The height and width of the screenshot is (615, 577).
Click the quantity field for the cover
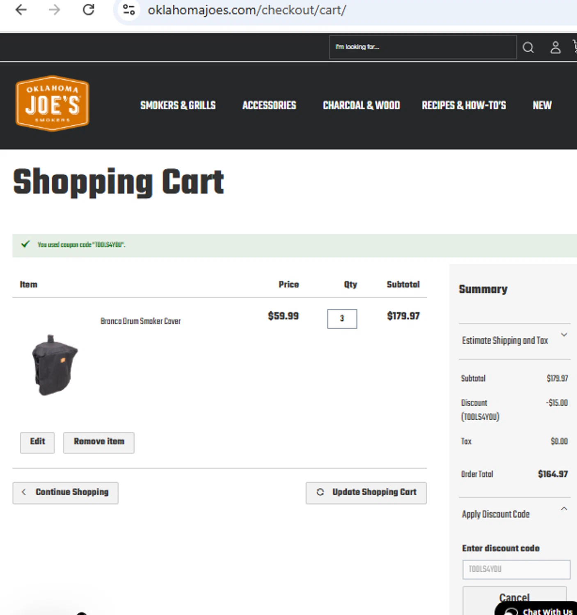[342, 319]
